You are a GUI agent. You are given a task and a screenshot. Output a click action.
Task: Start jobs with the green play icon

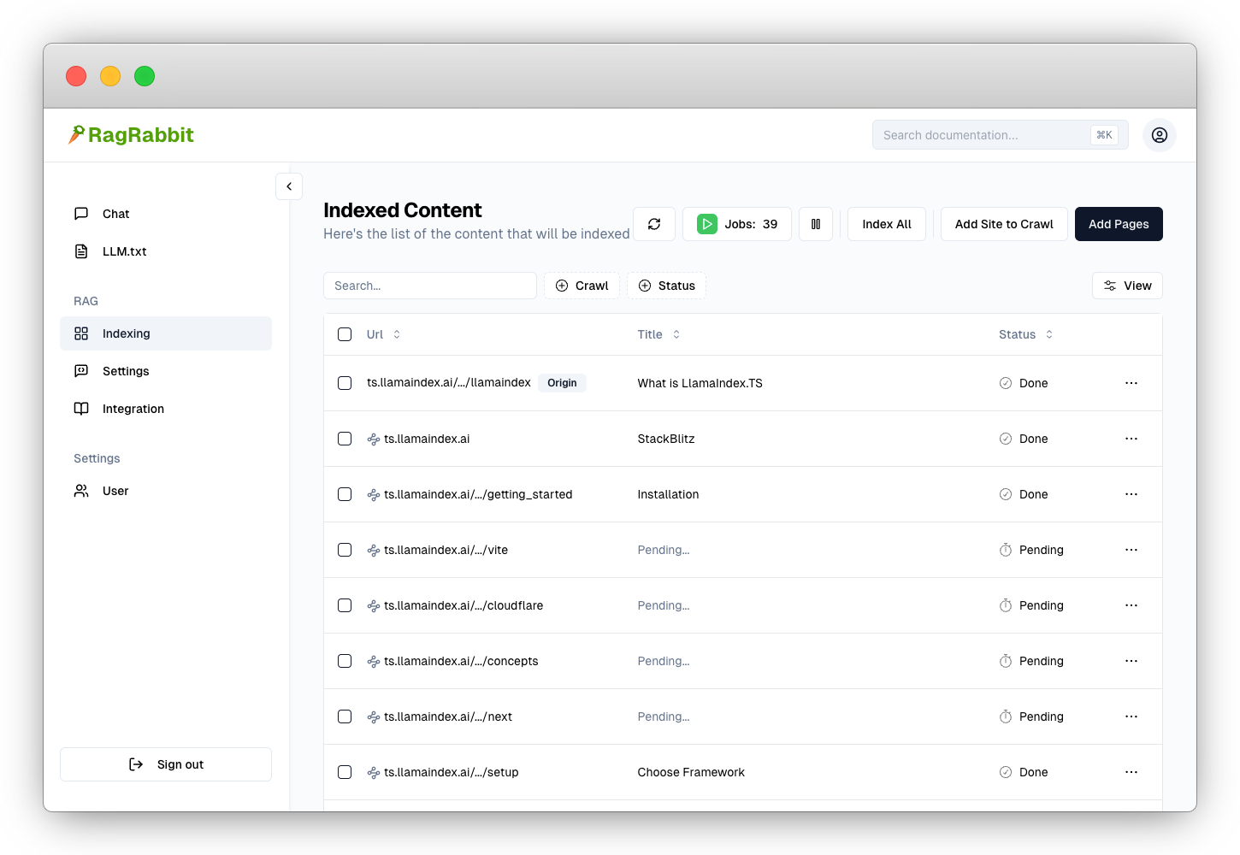tap(707, 224)
